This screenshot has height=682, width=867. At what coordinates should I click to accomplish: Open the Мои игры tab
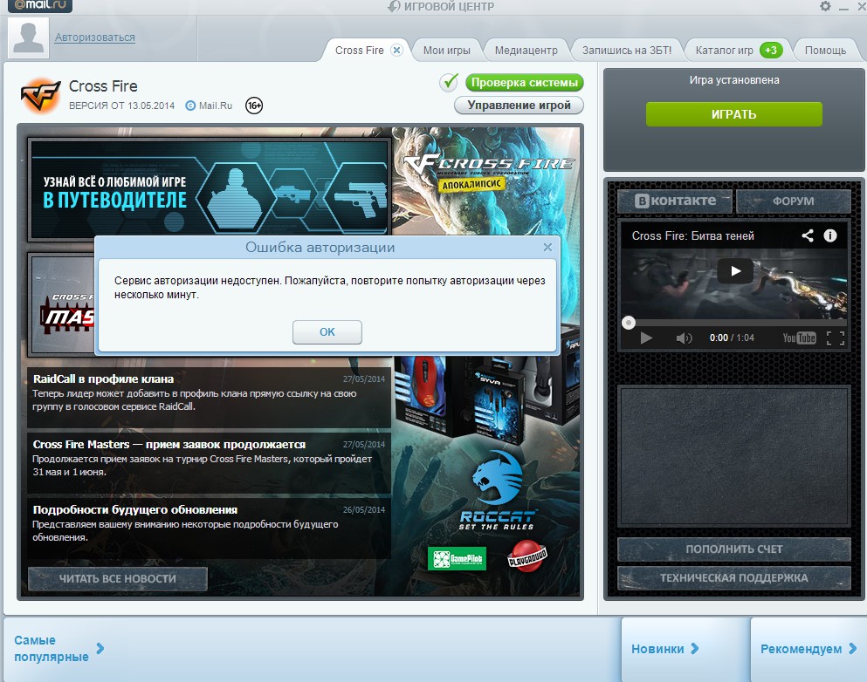point(447,51)
